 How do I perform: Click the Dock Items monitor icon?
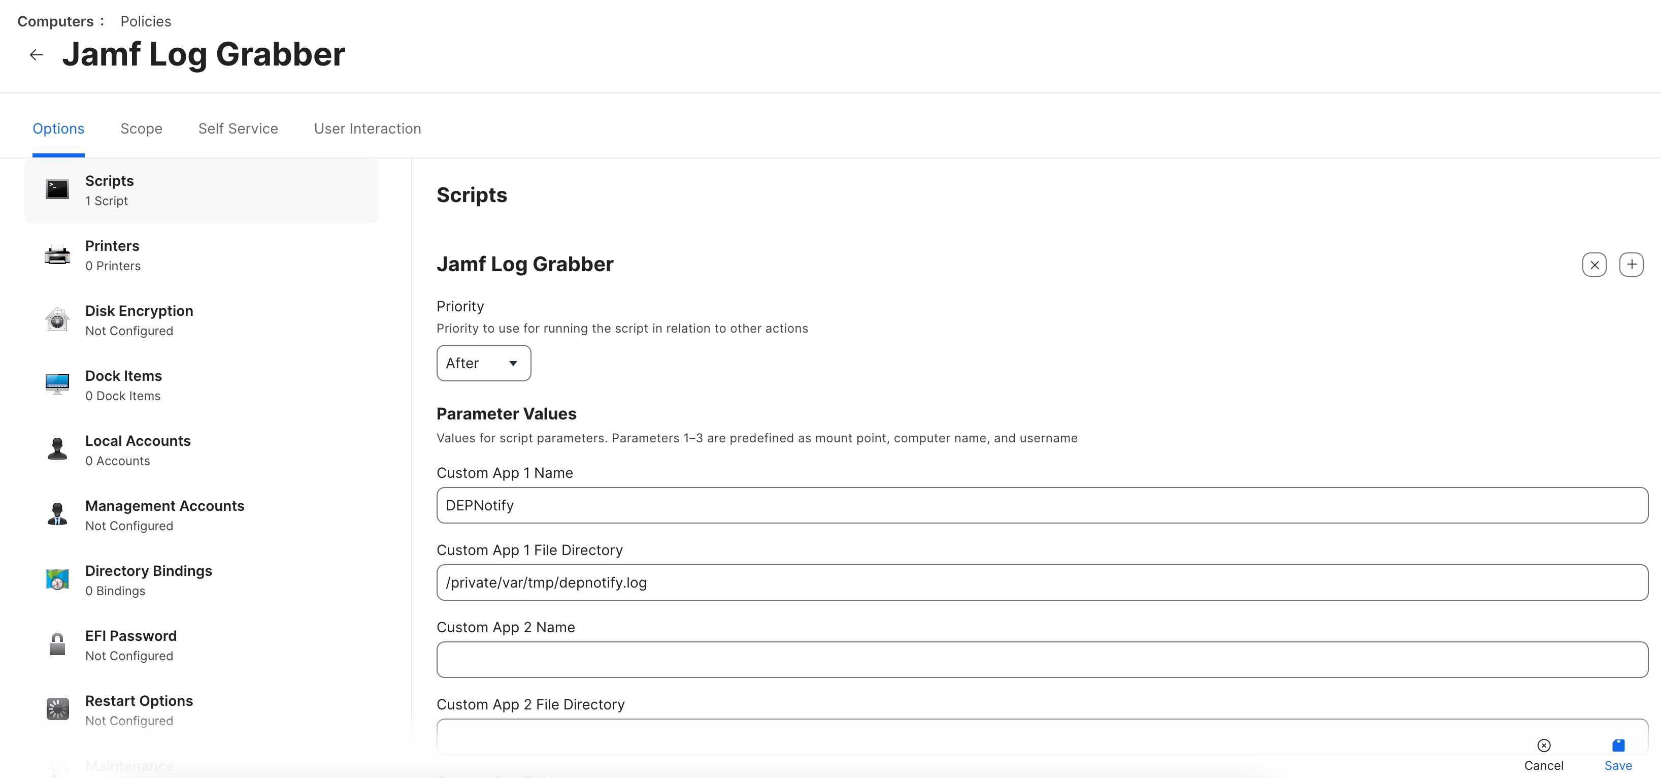[57, 384]
